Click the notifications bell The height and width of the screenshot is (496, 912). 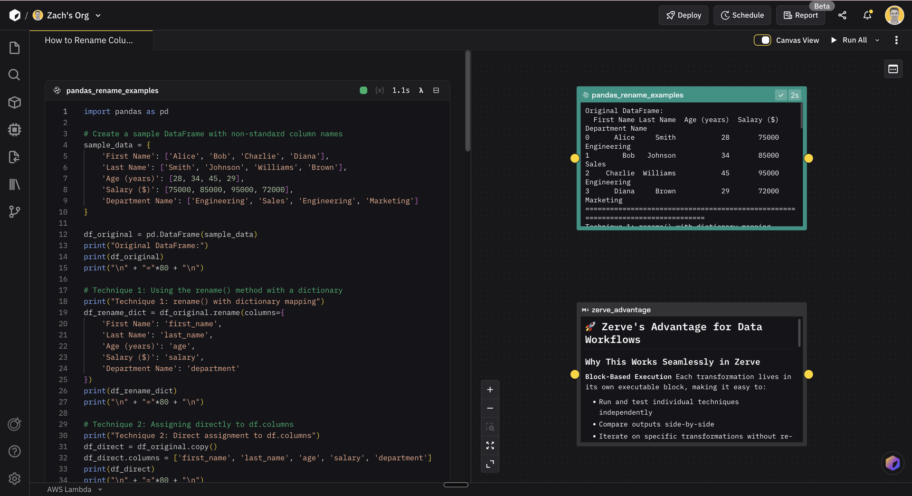point(867,15)
